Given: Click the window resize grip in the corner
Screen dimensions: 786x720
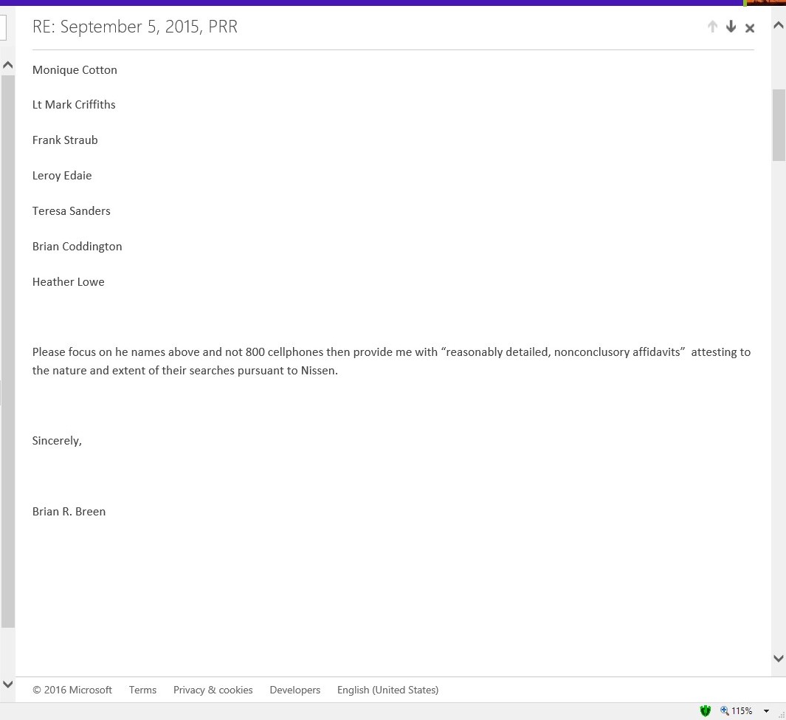Looking at the screenshot, I should (x=781, y=715).
